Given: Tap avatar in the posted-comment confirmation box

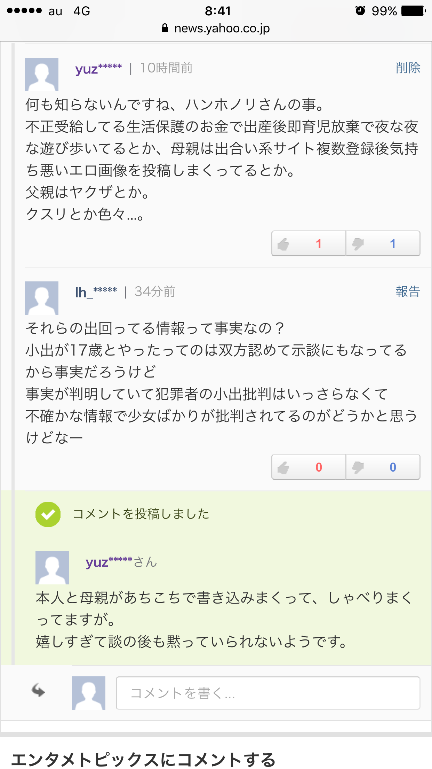Looking at the screenshot, I should click(52, 568).
